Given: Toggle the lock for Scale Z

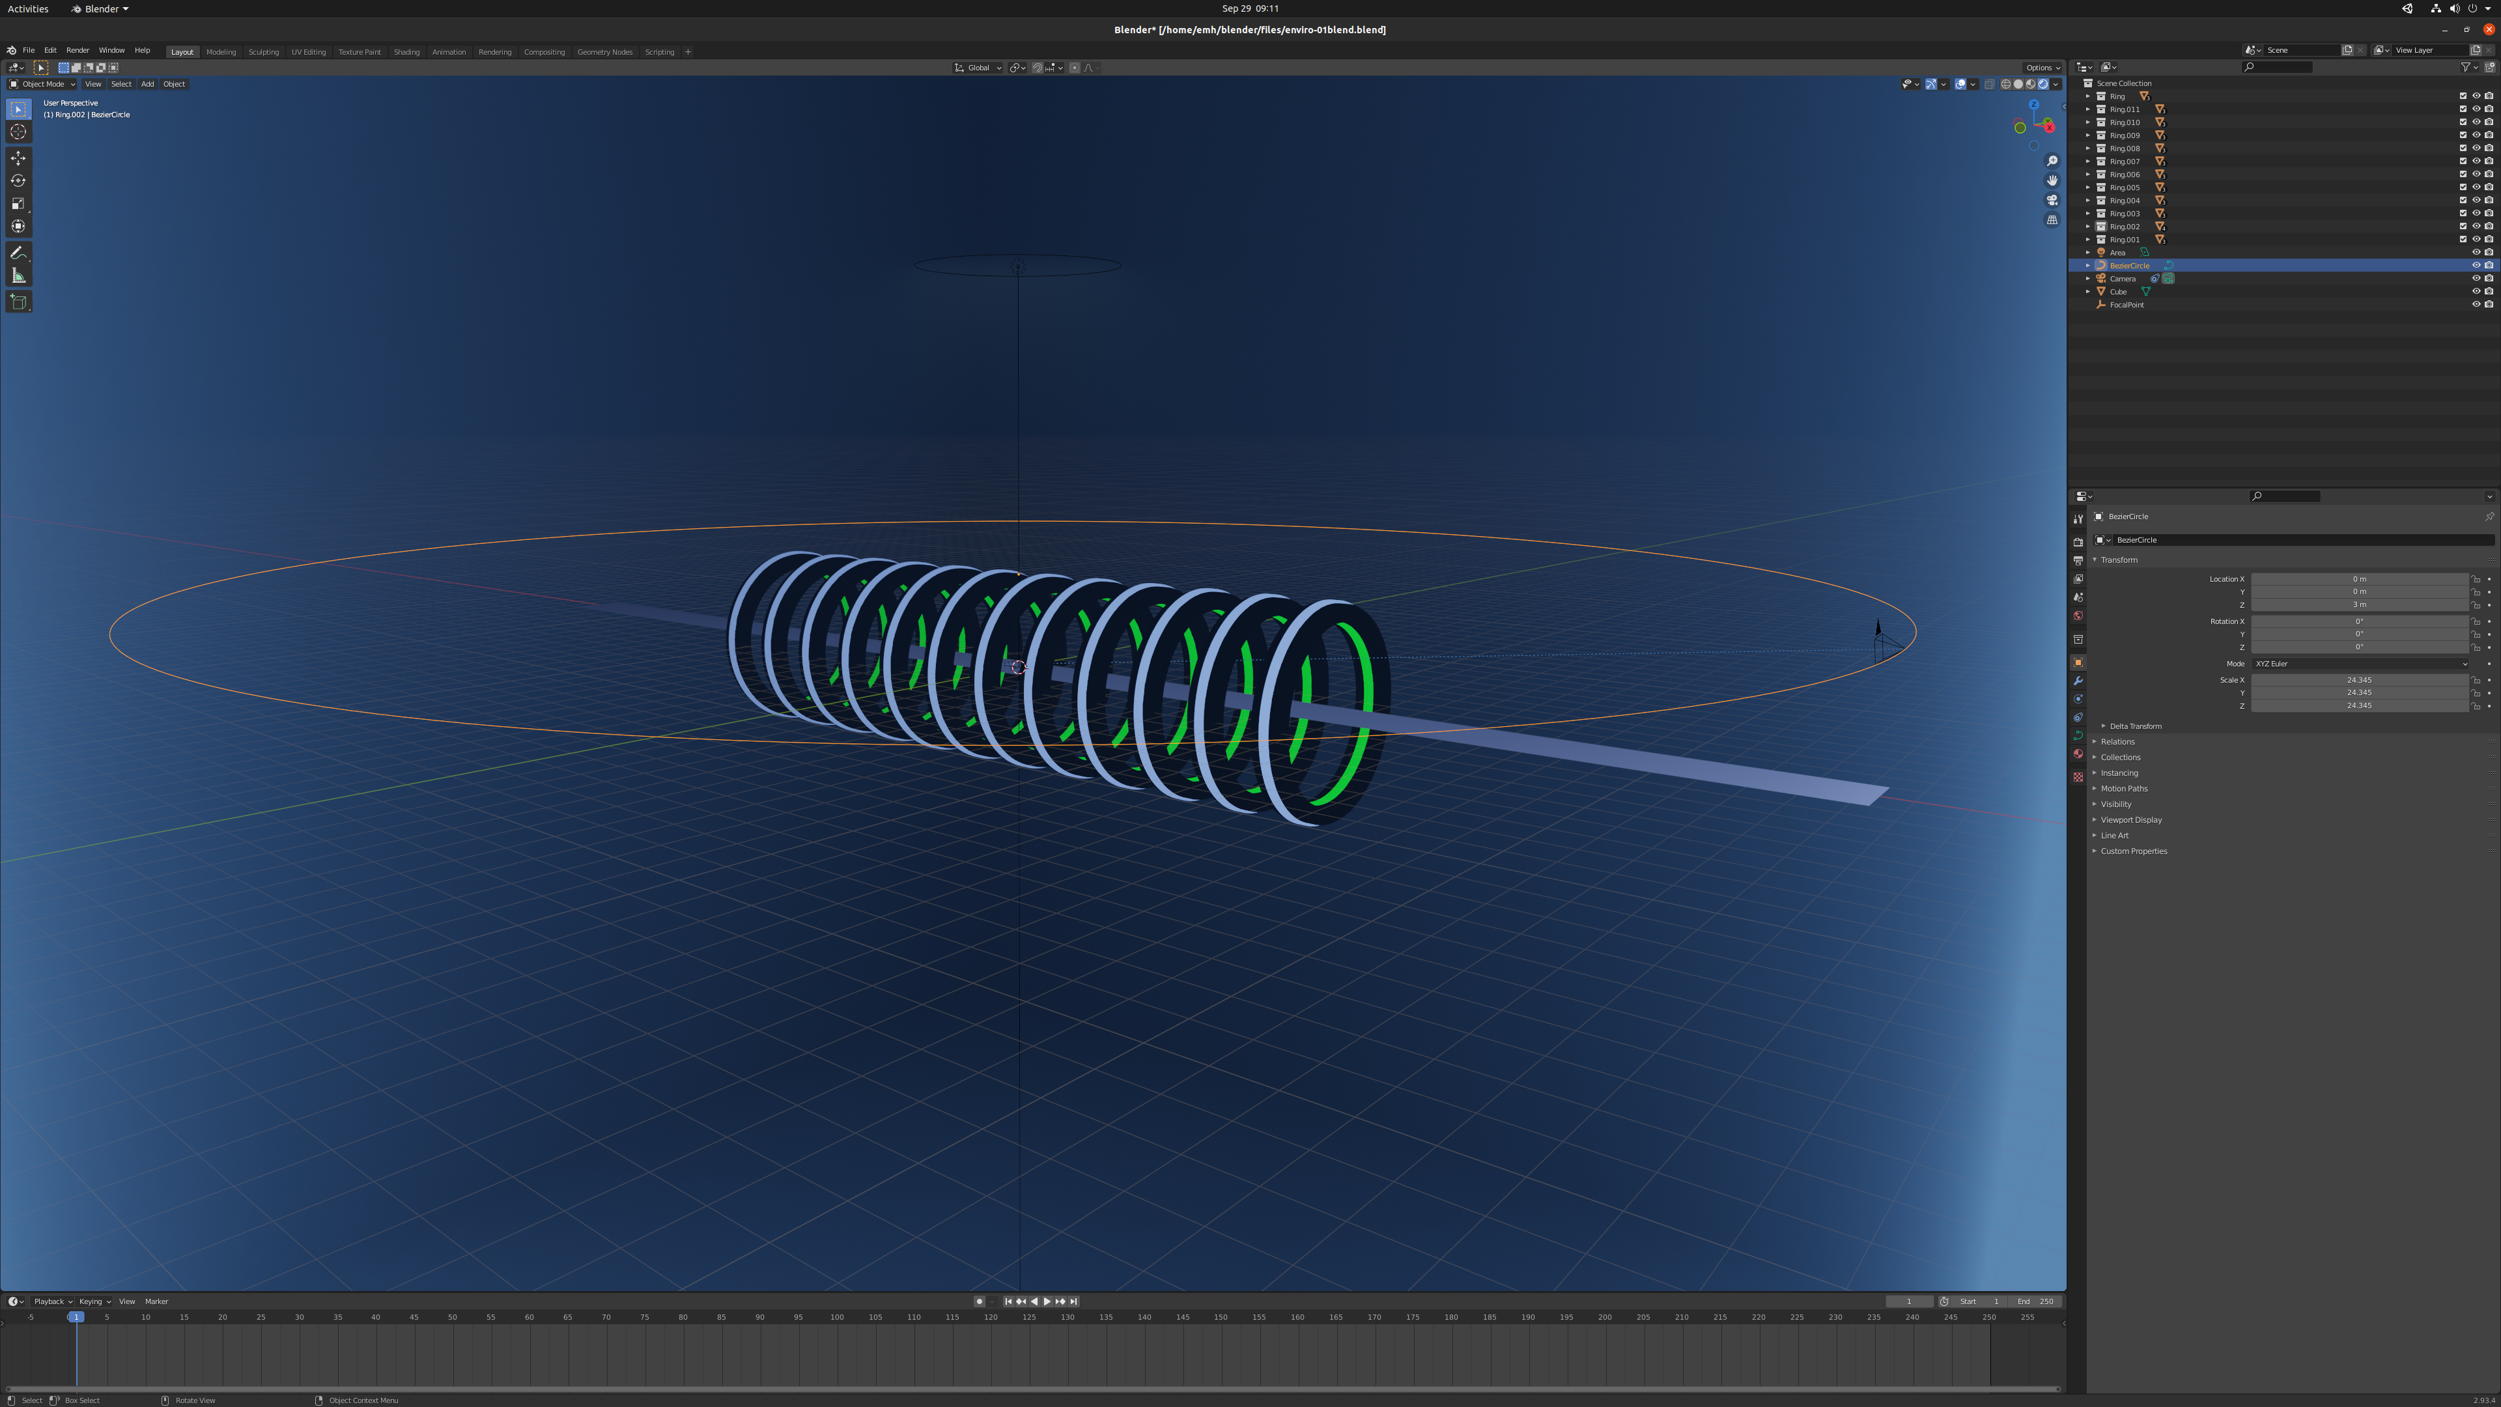Looking at the screenshot, I should coord(2476,706).
